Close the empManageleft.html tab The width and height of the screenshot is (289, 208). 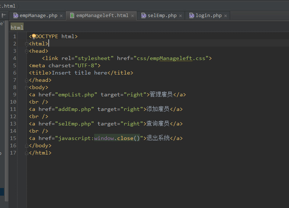(x=132, y=16)
